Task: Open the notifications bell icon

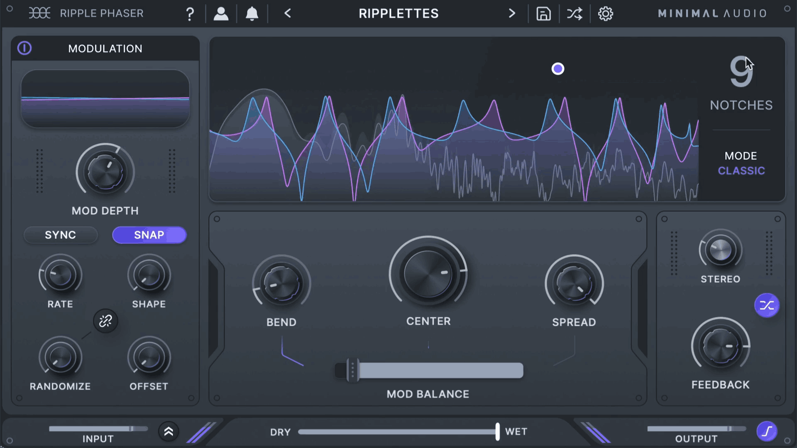Action: click(x=252, y=14)
